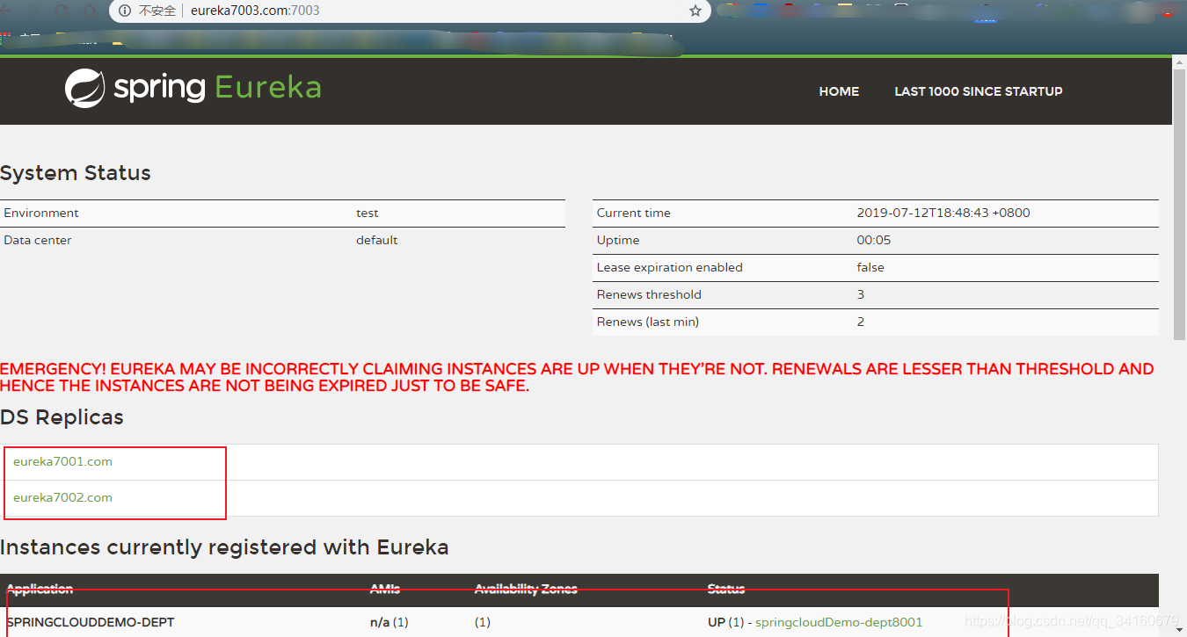This screenshot has width=1187, height=637.
Task: Select the environment value 'test'
Action: tap(368, 213)
